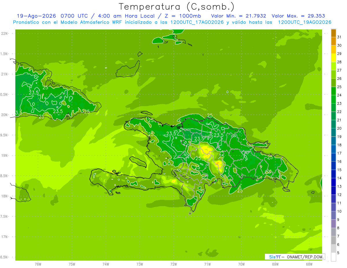
Task: Click the color scale value "17"
Action: [339, 153]
